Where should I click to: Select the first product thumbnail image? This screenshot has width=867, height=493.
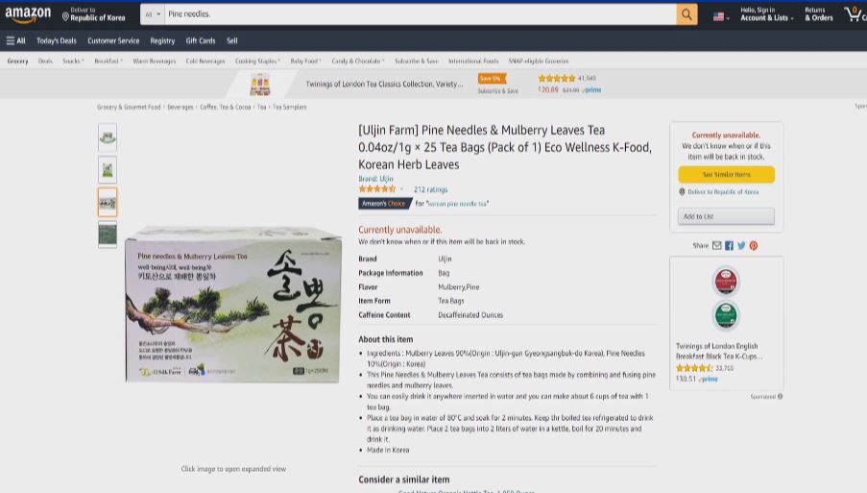[x=108, y=137]
